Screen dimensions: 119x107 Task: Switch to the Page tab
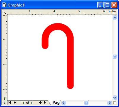click(x=56, y=103)
